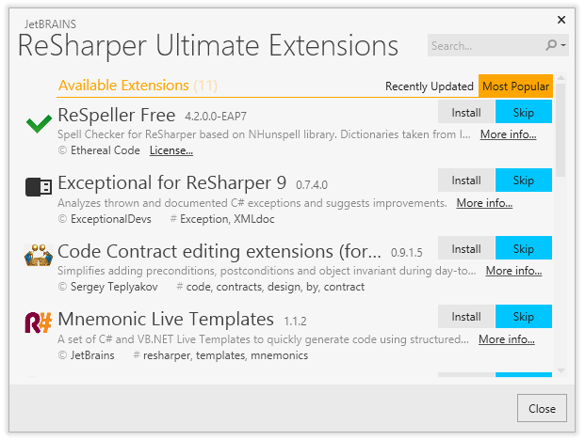Click the Code Contract extension icon
Screen dimensions: 585x440
click(38, 256)
